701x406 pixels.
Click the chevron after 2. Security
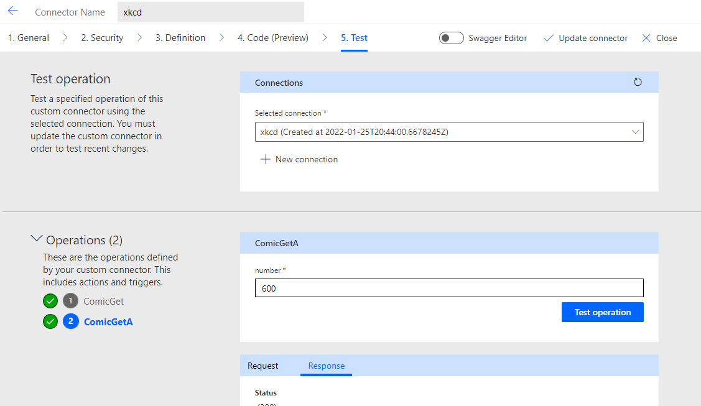pyautogui.click(x=139, y=38)
